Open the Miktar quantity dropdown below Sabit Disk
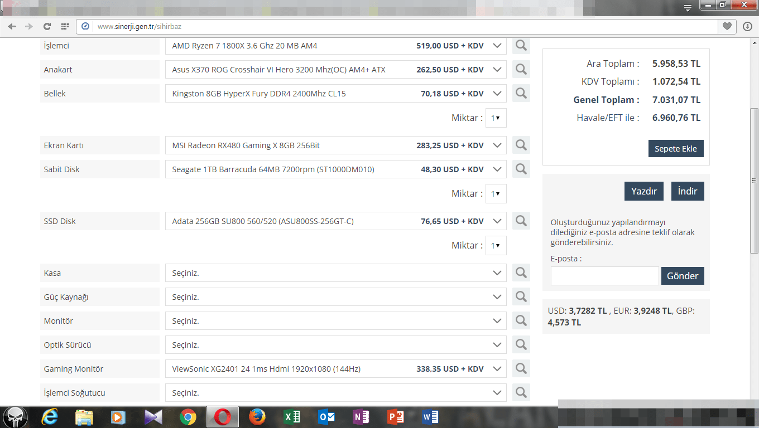759x428 pixels. click(496, 194)
